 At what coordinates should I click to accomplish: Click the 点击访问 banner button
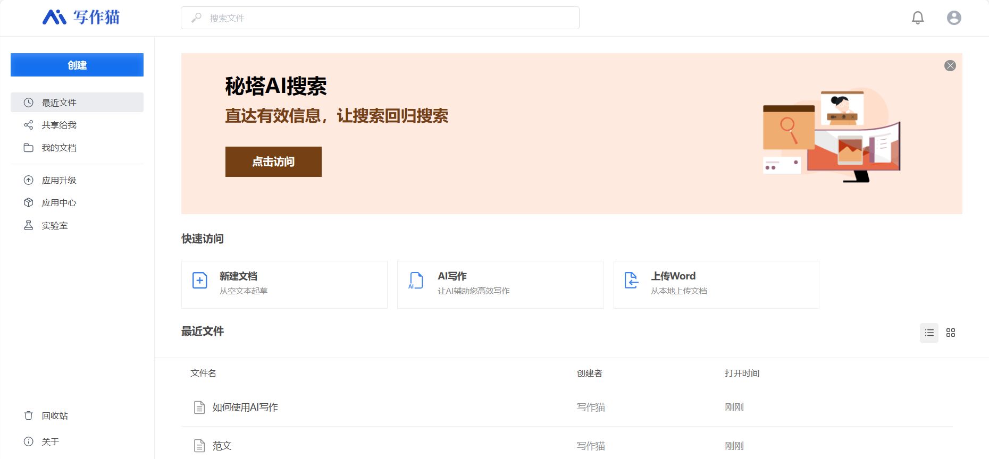pyautogui.click(x=273, y=161)
